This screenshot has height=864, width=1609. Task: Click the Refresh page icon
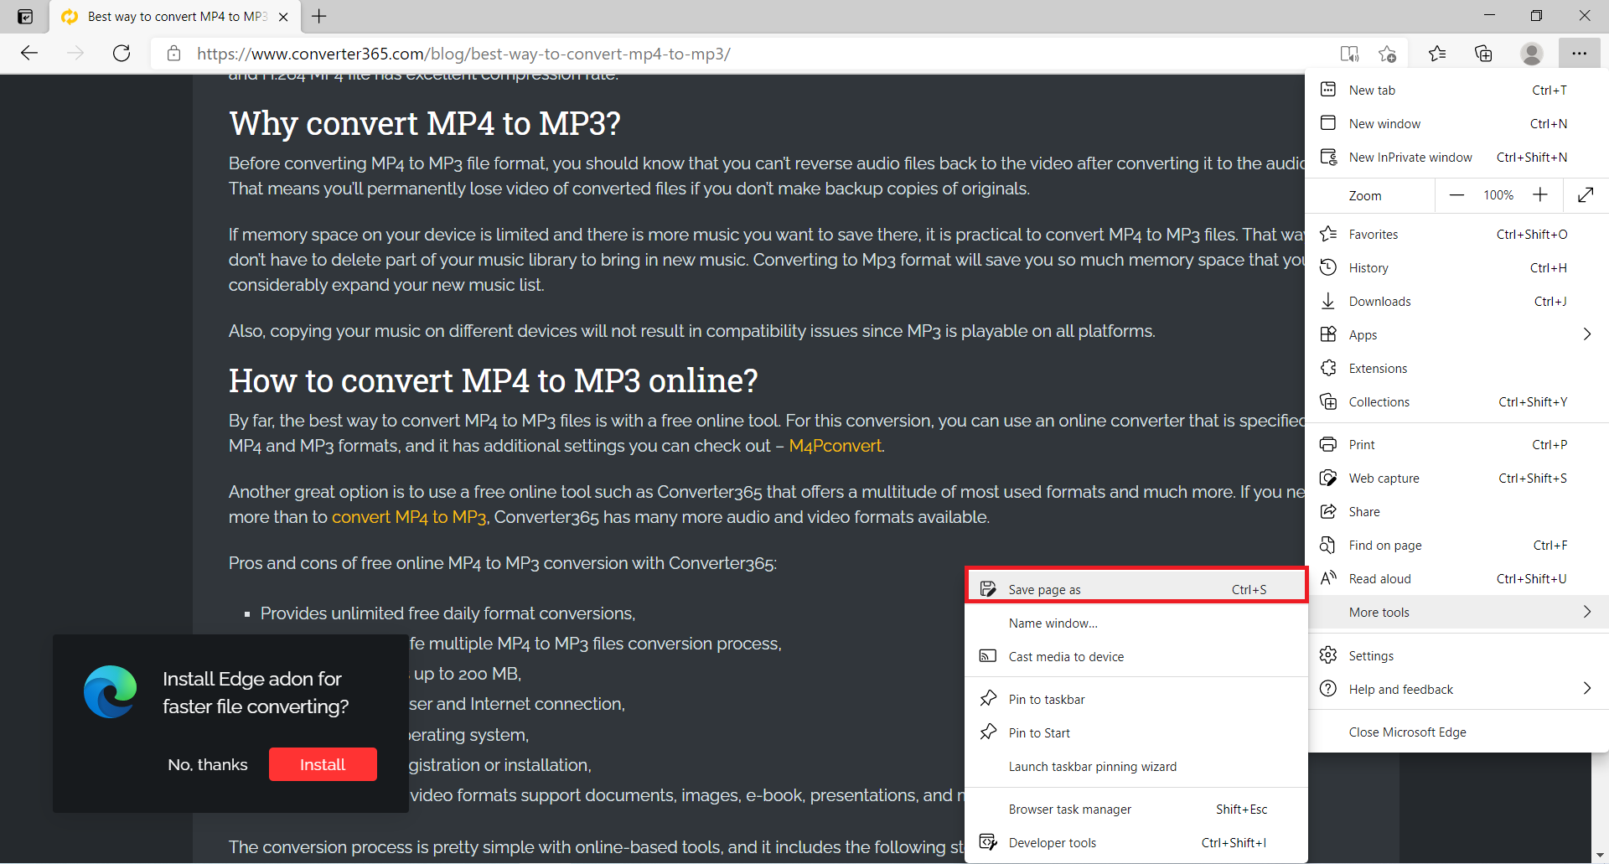click(122, 54)
